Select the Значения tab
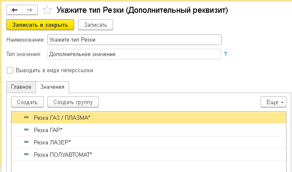This screenshot has width=292, height=172. tap(52, 87)
